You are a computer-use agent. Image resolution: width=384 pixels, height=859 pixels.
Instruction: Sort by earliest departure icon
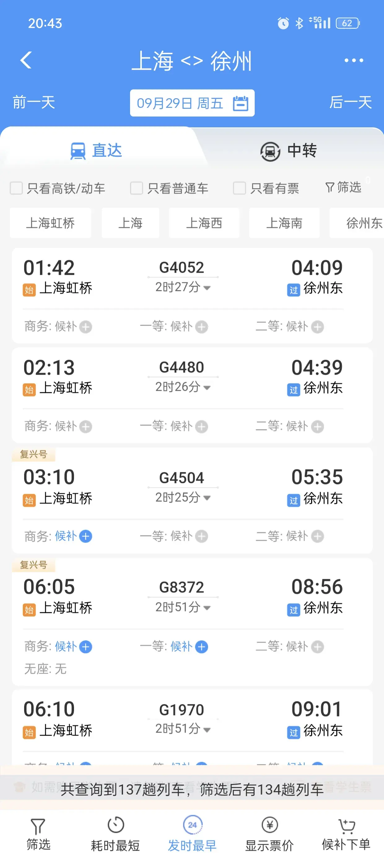192,825
